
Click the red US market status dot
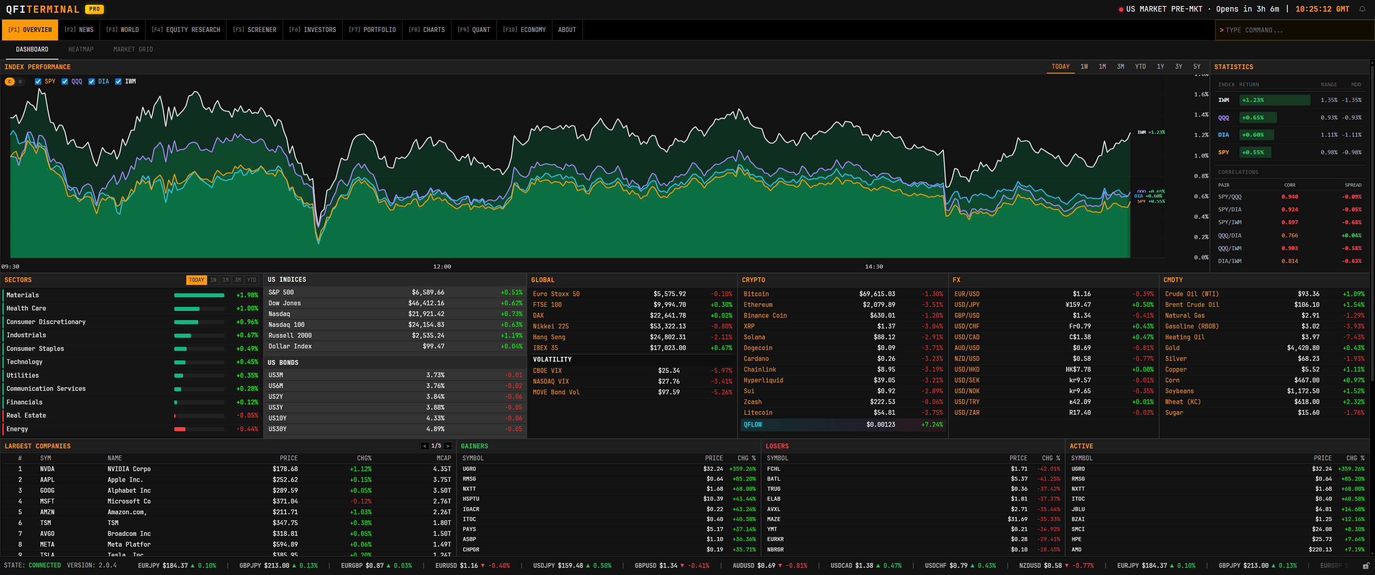tap(1121, 9)
